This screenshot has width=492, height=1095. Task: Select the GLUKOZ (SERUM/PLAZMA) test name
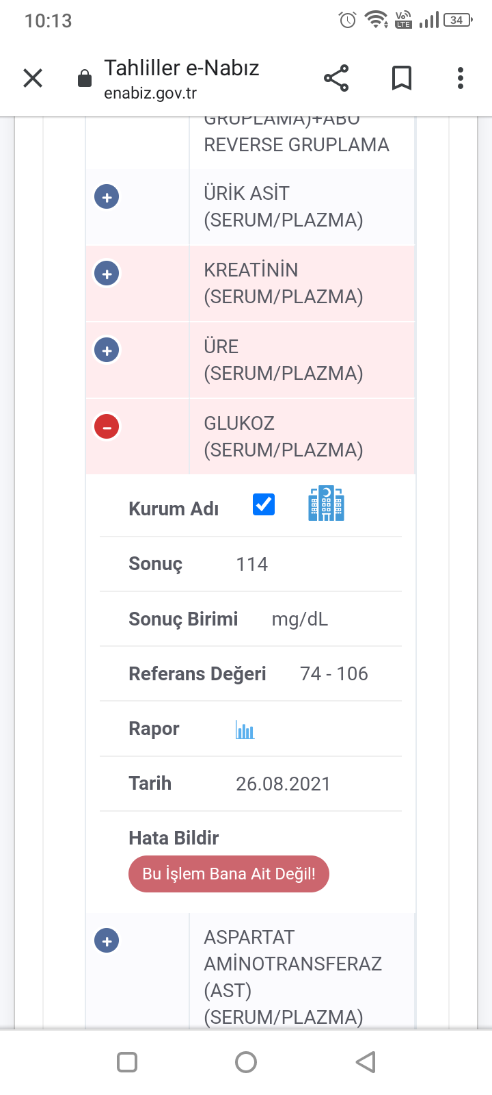283,437
